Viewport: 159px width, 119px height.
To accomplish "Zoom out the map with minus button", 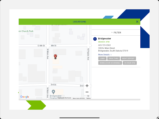I will 87,92.
